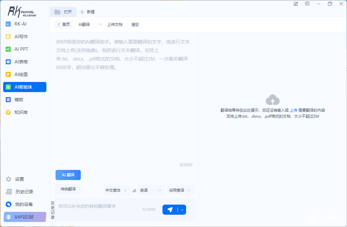The width and height of the screenshot is (347, 227).
Task: Click the 新建 new tab
Action: coord(87,12)
